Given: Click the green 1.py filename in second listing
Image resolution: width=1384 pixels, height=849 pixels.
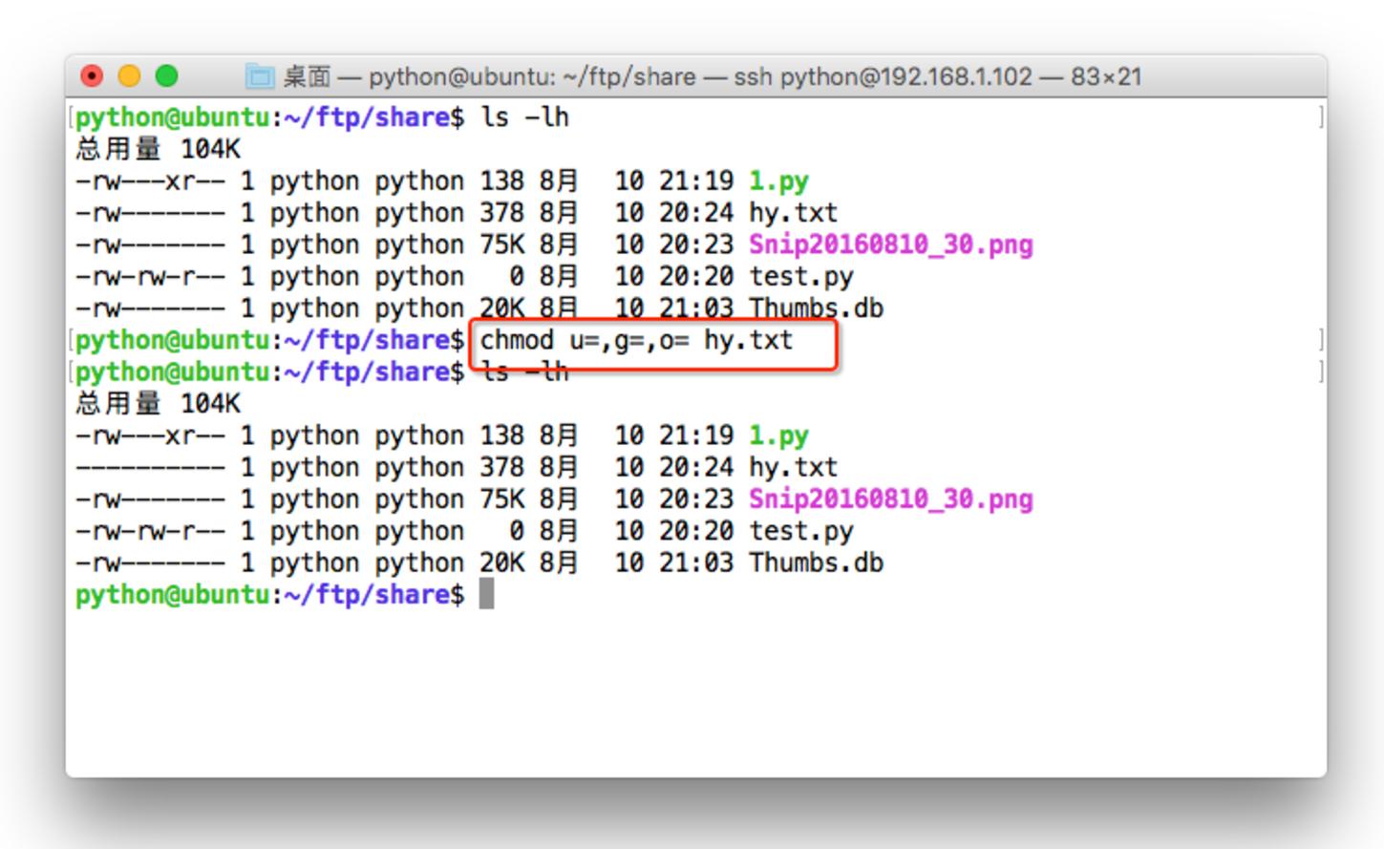Looking at the screenshot, I should point(778,436).
